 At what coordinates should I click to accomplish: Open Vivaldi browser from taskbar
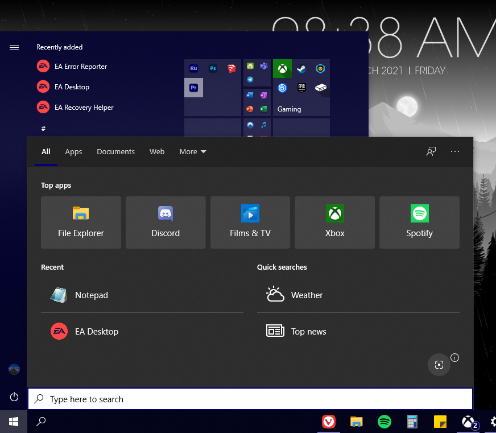point(329,422)
